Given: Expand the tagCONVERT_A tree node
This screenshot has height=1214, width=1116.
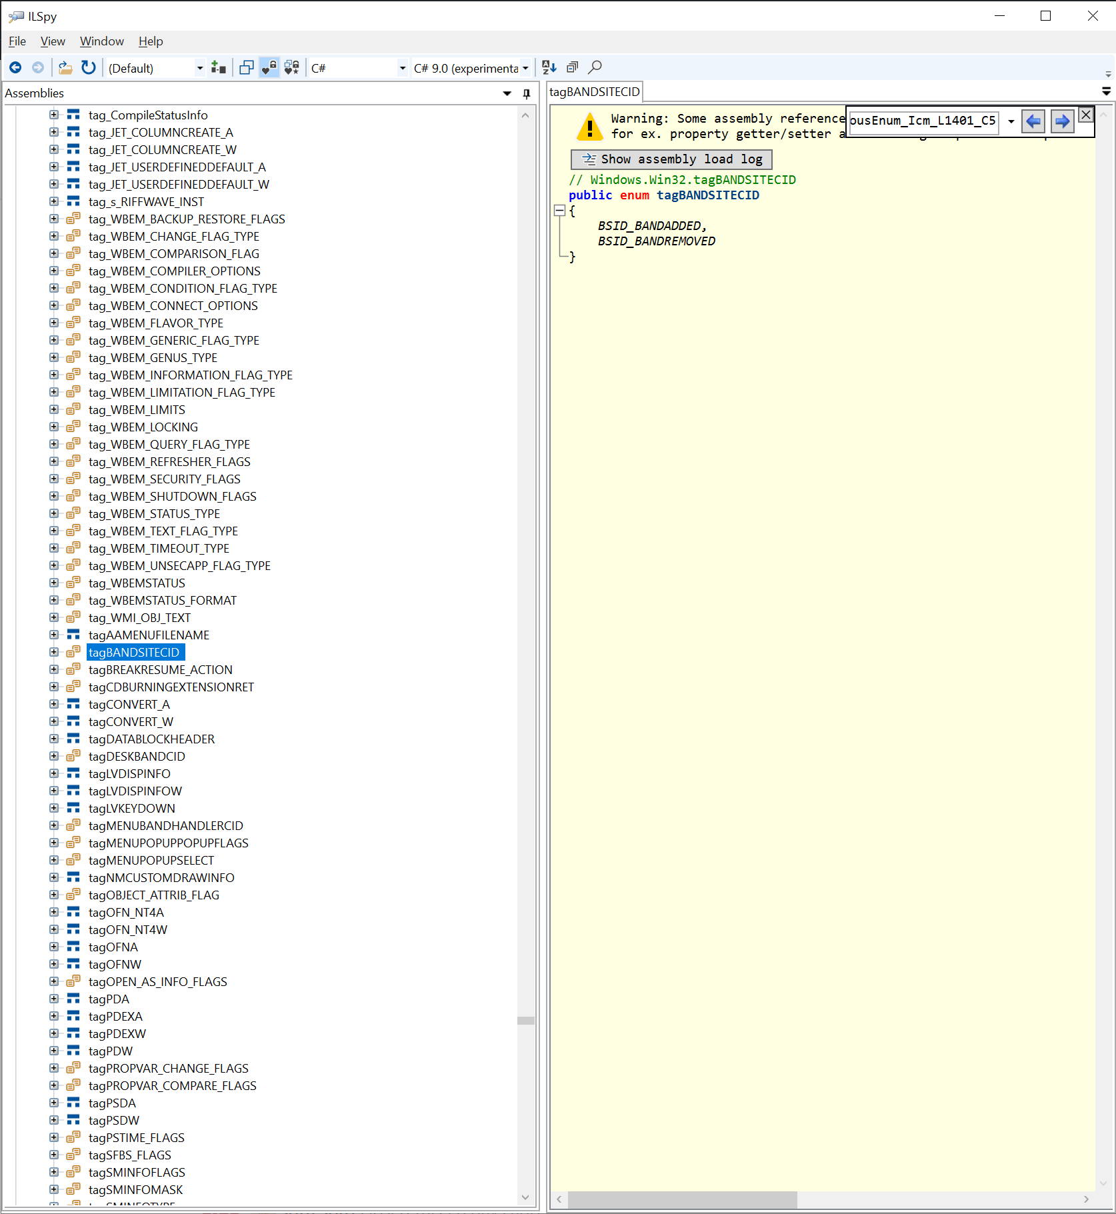Looking at the screenshot, I should tap(54, 704).
